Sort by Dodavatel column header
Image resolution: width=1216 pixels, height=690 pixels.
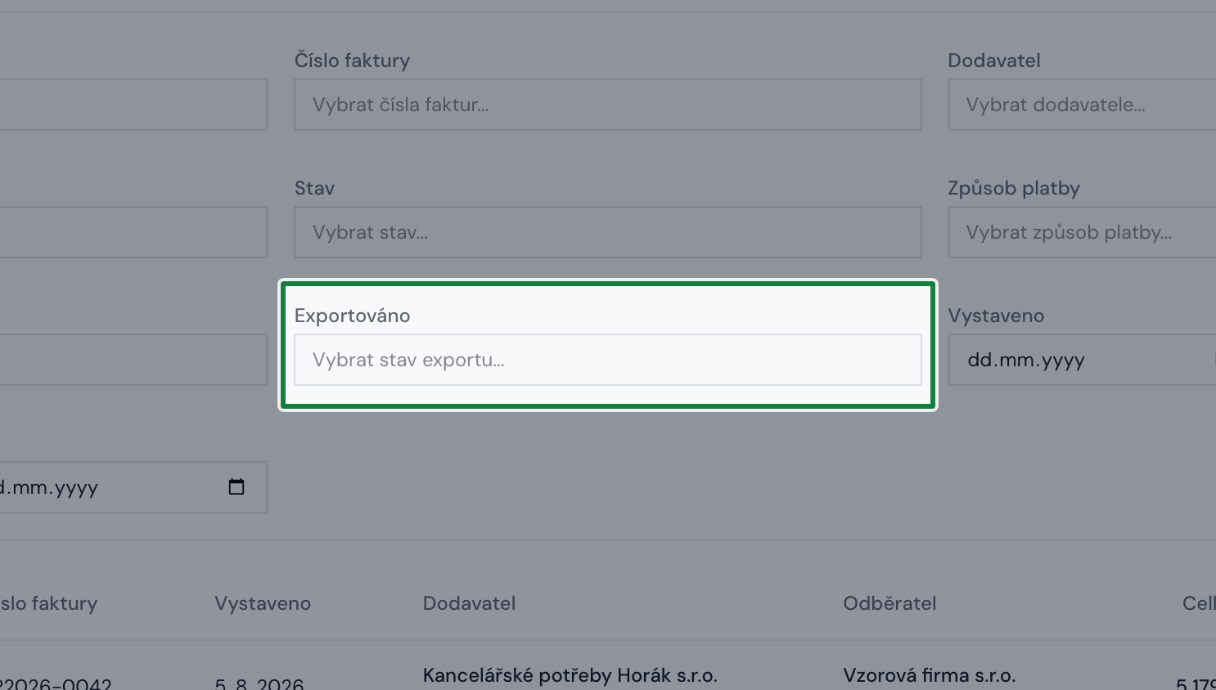click(x=469, y=603)
